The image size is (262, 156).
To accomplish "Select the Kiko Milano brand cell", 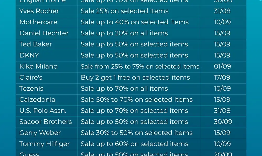I will coord(39,66).
